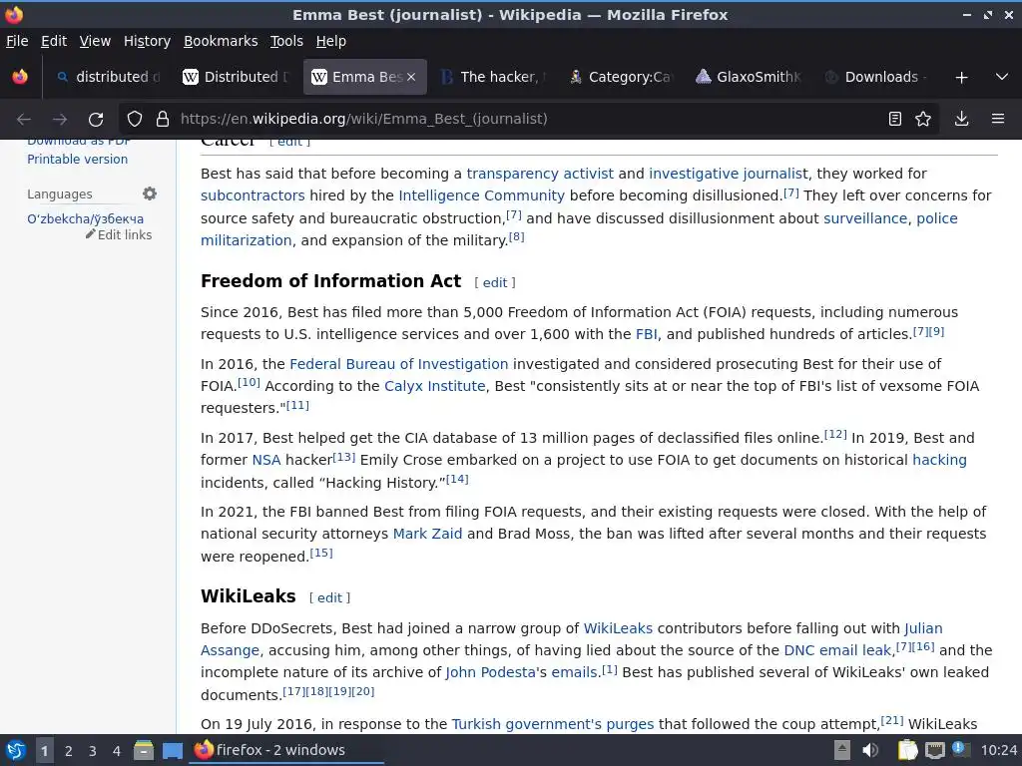Image resolution: width=1022 pixels, height=766 pixels.
Task: Open Firefox View pinned icon
Action: [x=20, y=77]
